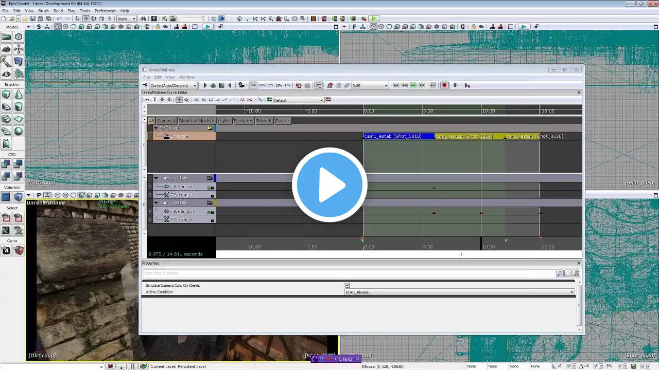Set Matinee playback speed to 1%
Image resolution: width=659 pixels, height=370 pixels.
[287, 85]
